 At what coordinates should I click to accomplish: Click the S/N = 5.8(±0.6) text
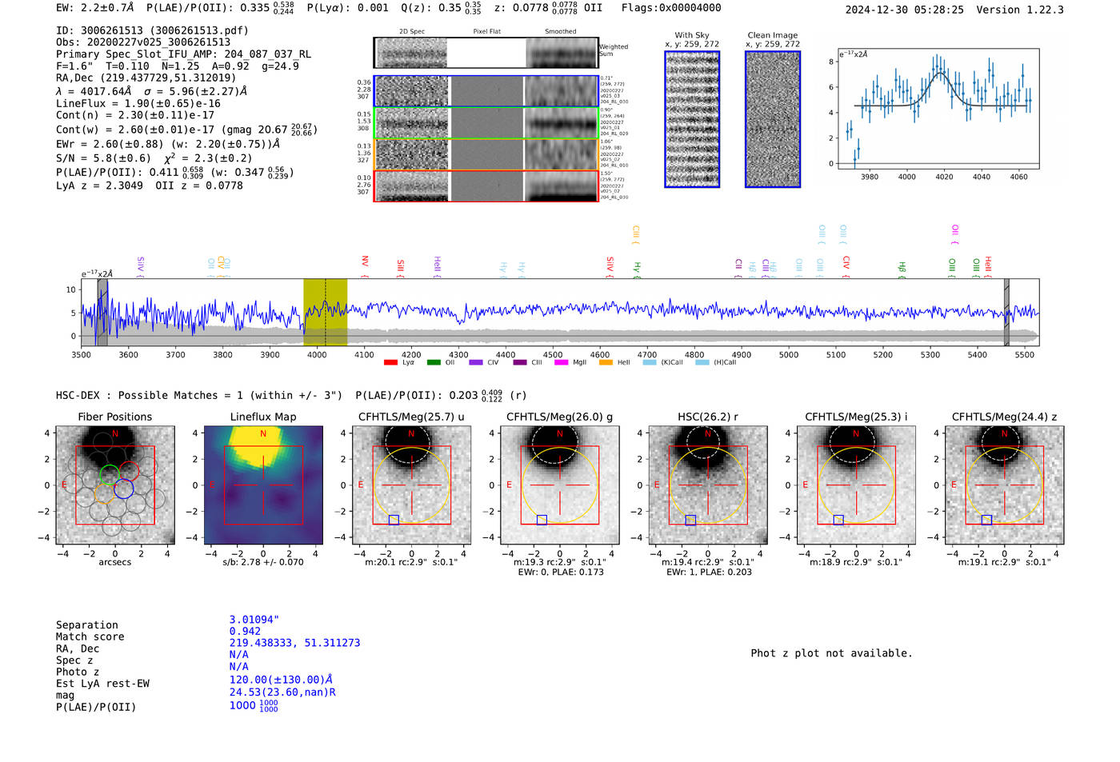coord(103,158)
